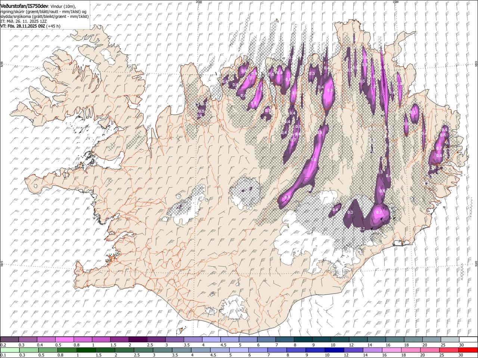
Task: Click the upper legend swatch starting at 3.5
Action: (x=193, y=339)
